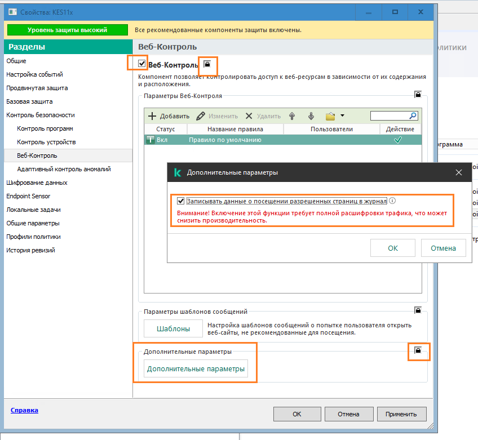This screenshot has height=440, width=478.
Task: Click the window icon in Свойства title bar
Action: tap(12, 12)
